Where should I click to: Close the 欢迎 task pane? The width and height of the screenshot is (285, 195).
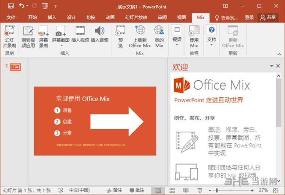click(x=278, y=66)
